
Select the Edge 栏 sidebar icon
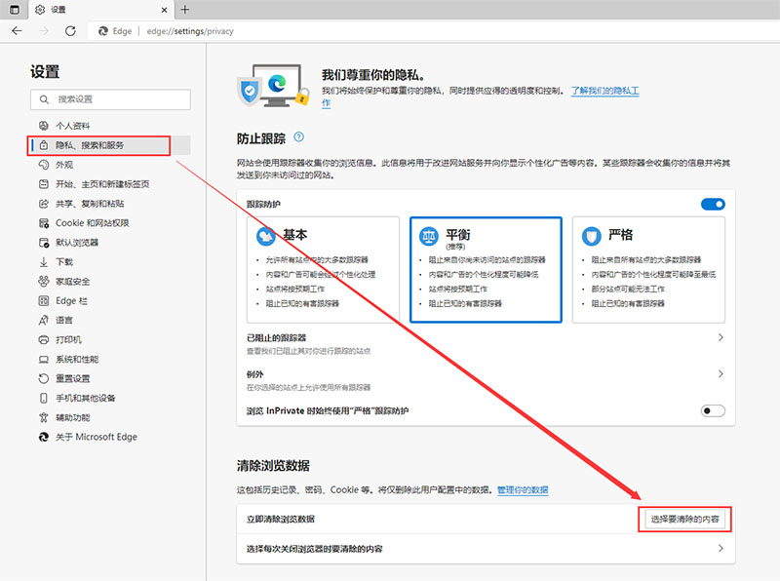42,300
